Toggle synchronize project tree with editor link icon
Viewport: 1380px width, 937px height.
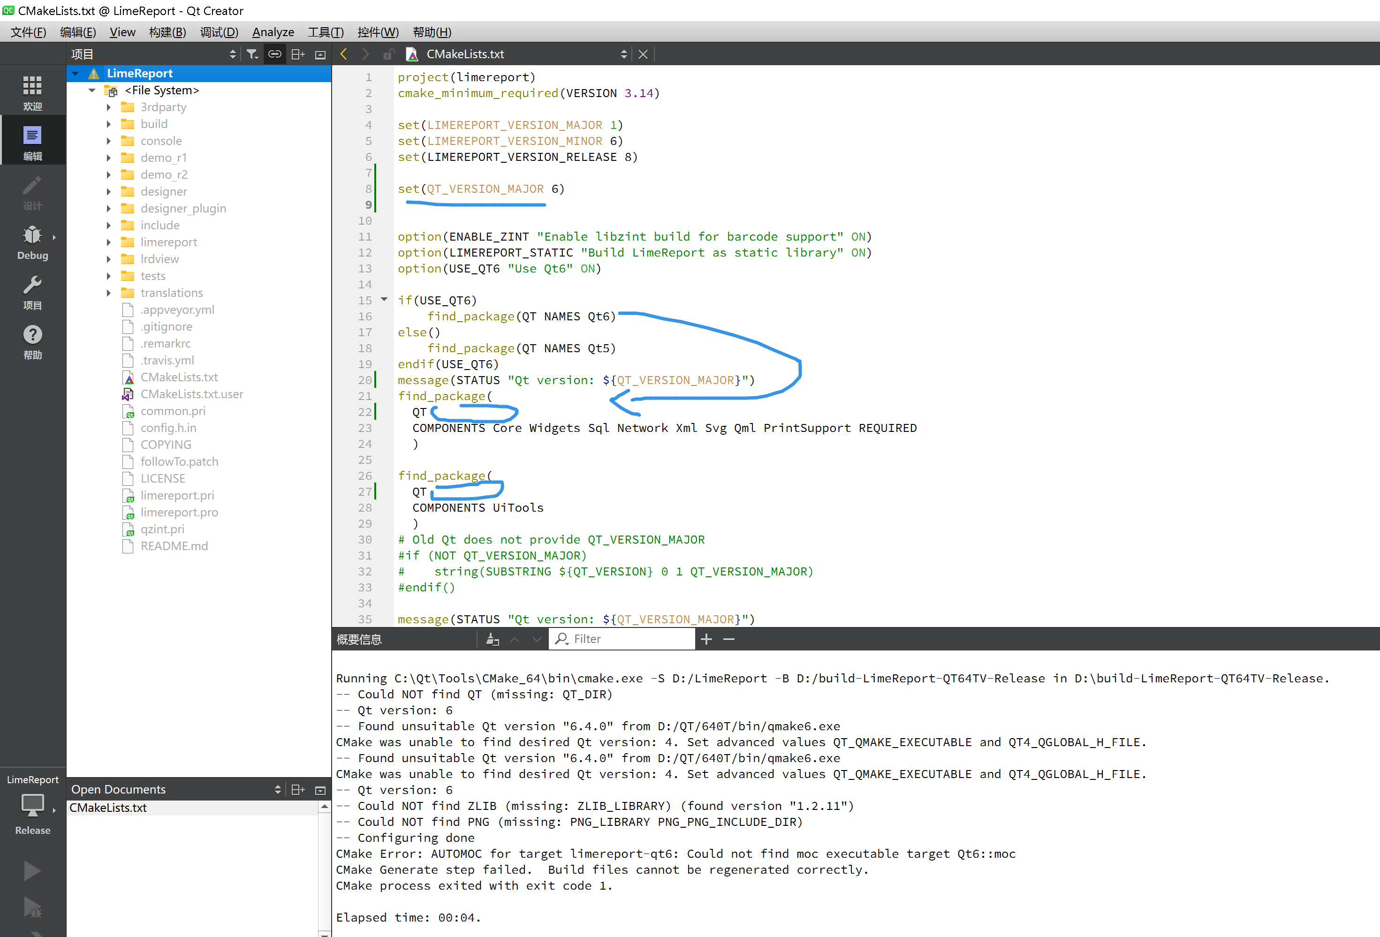[x=274, y=53]
